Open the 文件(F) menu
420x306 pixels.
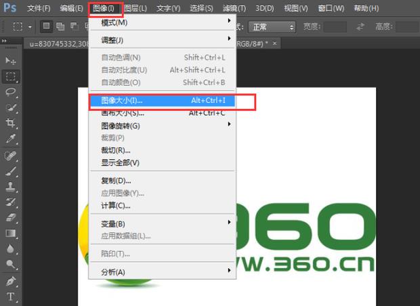pyautogui.click(x=39, y=8)
